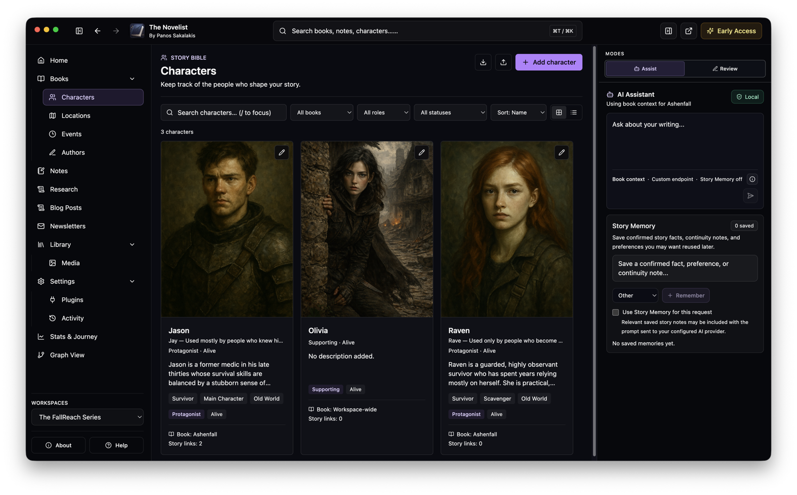Open Events in the sidebar

point(93,134)
